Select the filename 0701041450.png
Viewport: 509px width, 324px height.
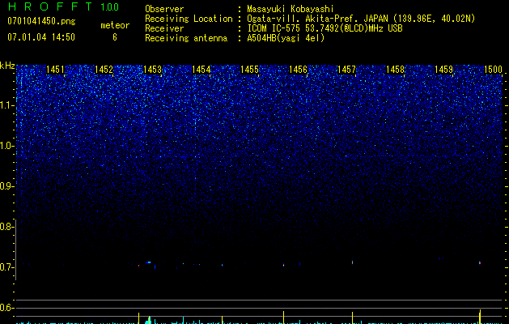[x=41, y=21]
